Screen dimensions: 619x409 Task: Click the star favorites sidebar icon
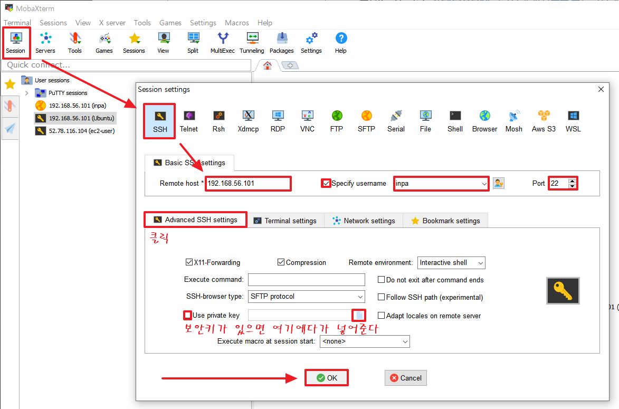click(10, 84)
